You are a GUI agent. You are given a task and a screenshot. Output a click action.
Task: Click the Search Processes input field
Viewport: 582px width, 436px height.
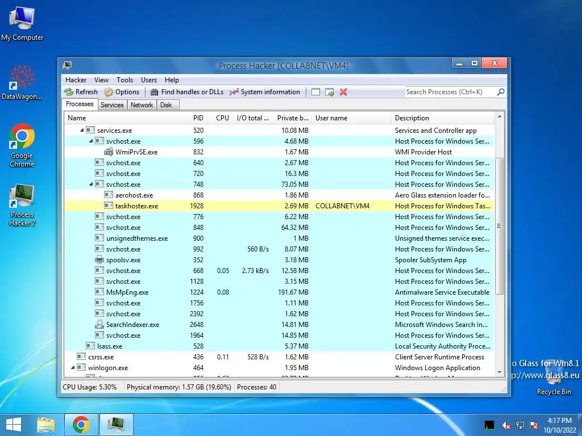click(x=450, y=92)
